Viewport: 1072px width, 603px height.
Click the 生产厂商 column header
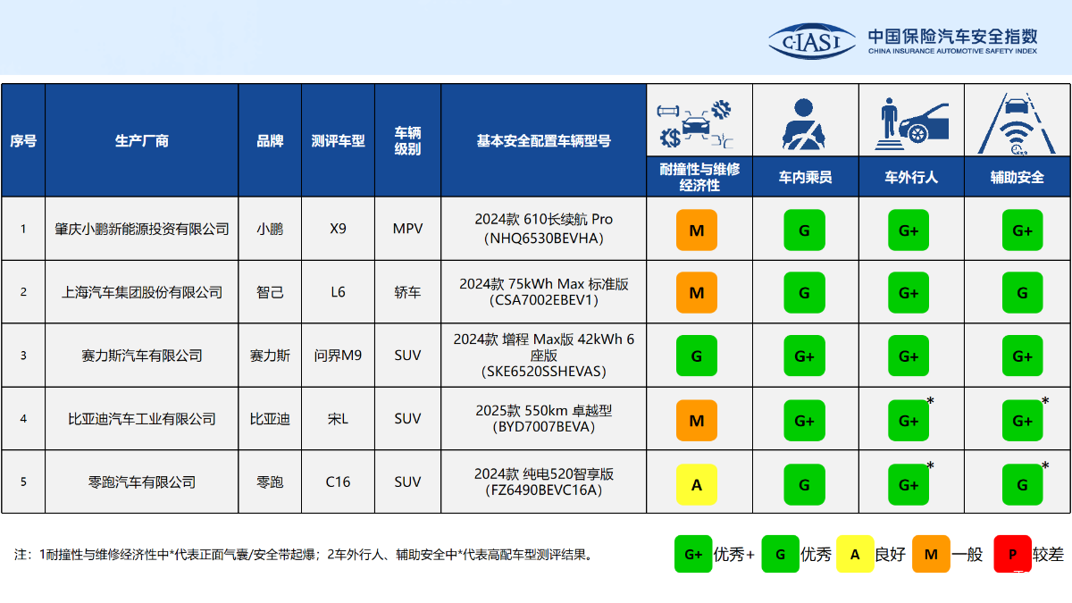[x=141, y=140]
